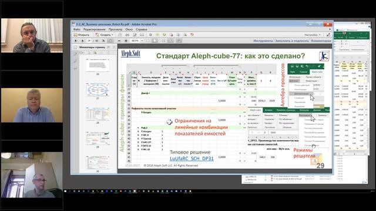The height and width of the screenshot is (211, 376).
Task: Click the zoom percentage field 68.5%
Action: [135, 41]
